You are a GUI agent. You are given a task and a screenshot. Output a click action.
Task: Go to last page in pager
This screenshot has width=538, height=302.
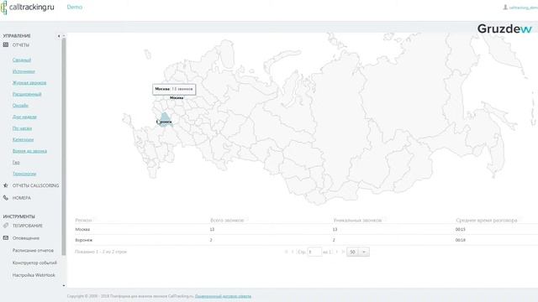click(343, 252)
